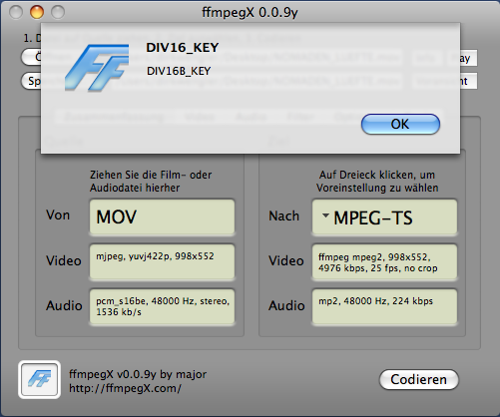500x417 pixels.
Task: Click the mjpeg, yuvj422p source video field
Action: pos(162,261)
